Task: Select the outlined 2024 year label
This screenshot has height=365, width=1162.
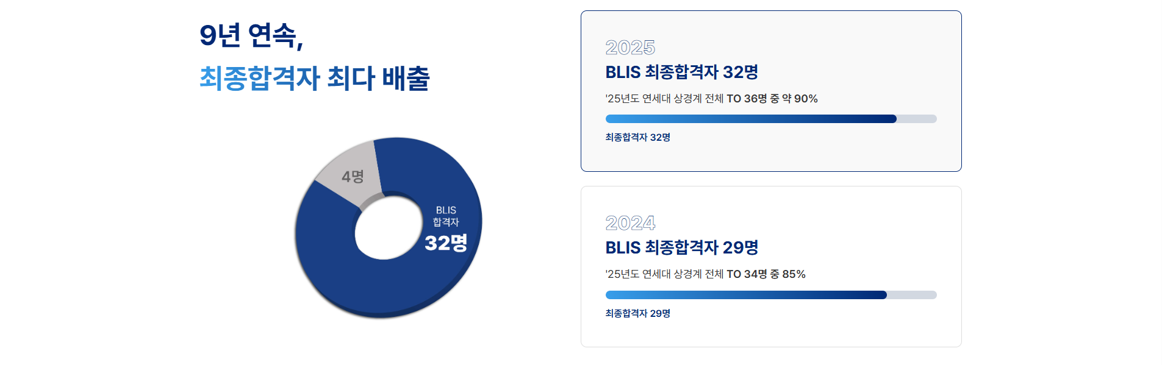Action: [630, 223]
